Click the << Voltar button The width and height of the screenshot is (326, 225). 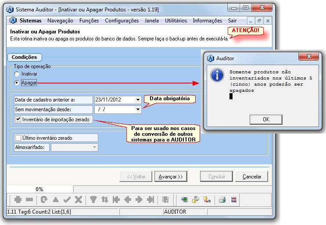pyautogui.click(x=136, y=177)
